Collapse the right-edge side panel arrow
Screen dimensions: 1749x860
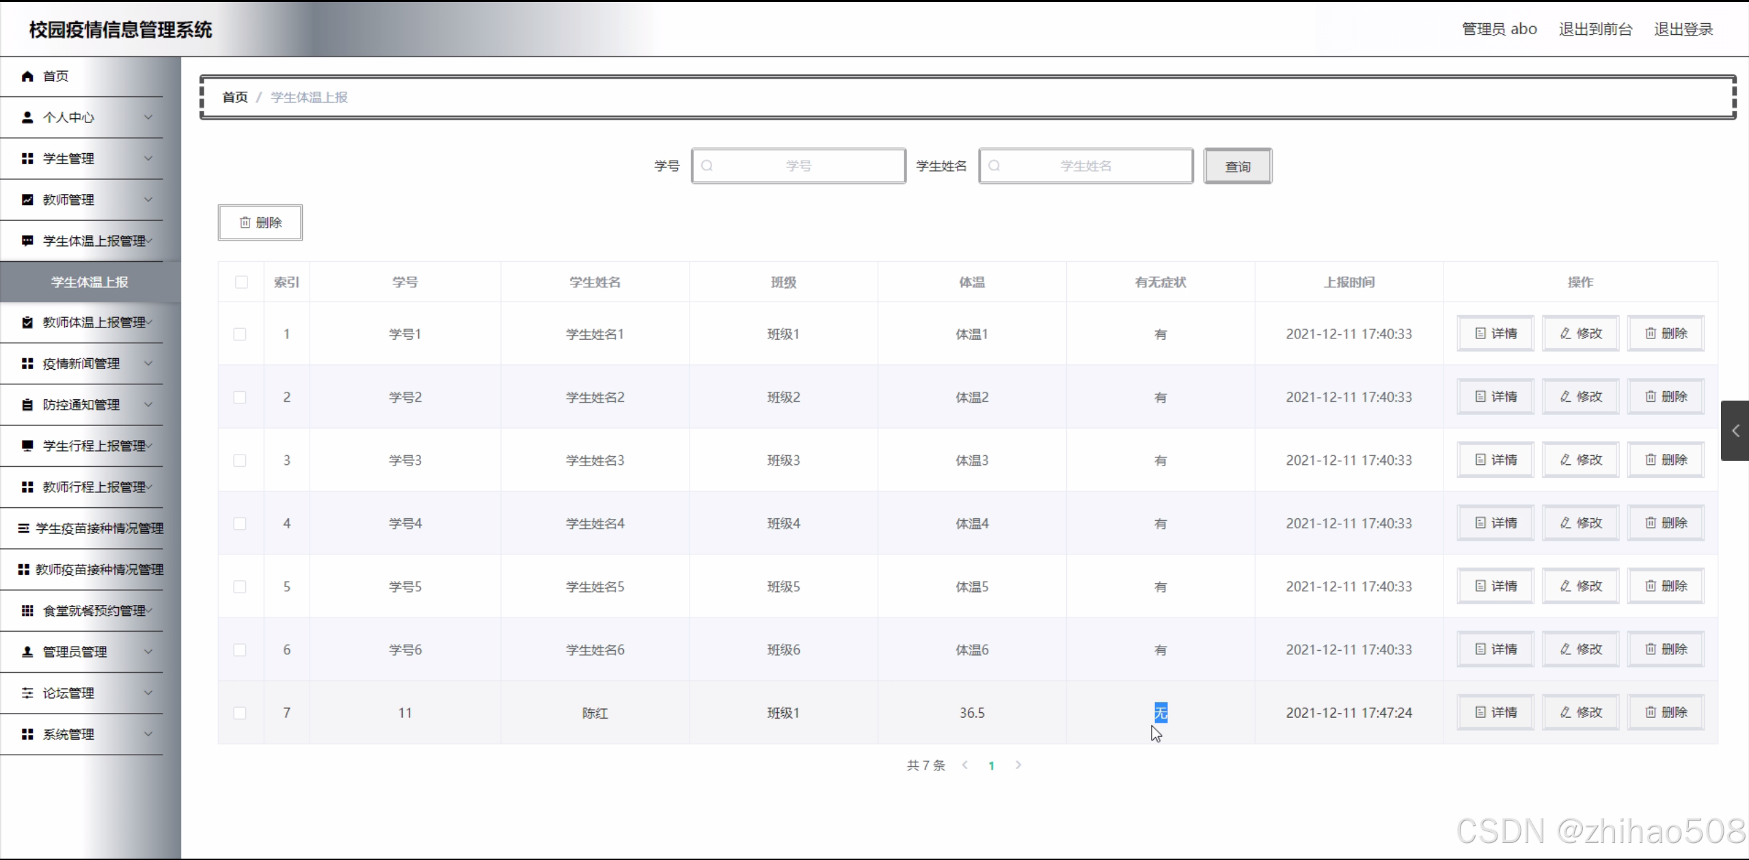pos(1735,431)
